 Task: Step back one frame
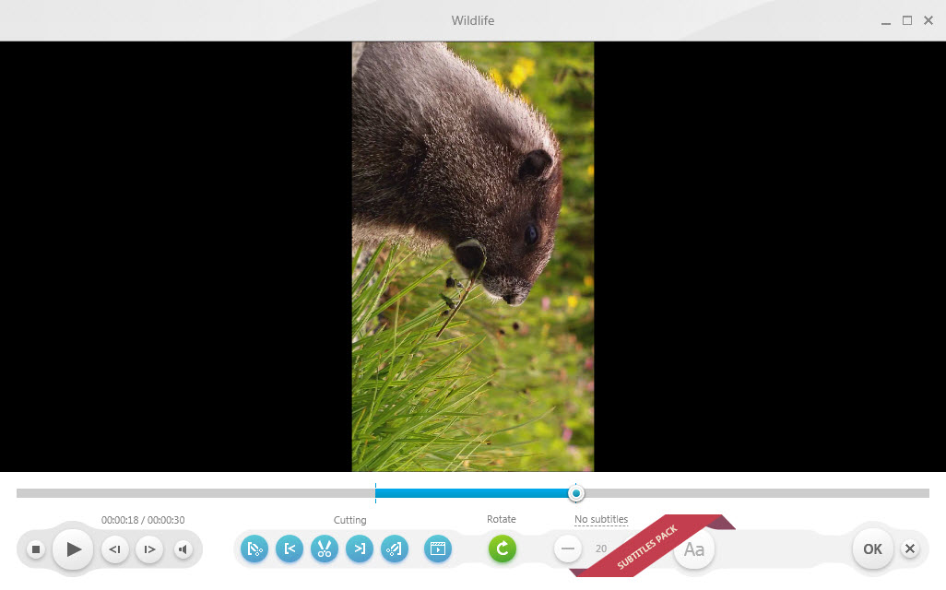(x=114, y=549)
